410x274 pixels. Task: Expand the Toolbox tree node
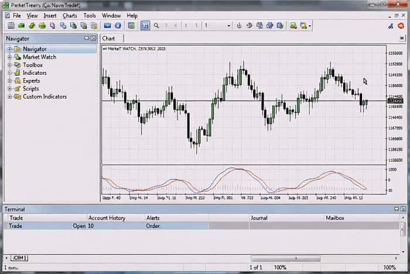click(x=9, y=65)
